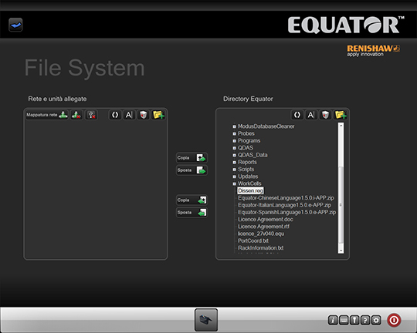
Task: Click refresh icon in left panel toolbar
Action: click(x=115, y=115)
